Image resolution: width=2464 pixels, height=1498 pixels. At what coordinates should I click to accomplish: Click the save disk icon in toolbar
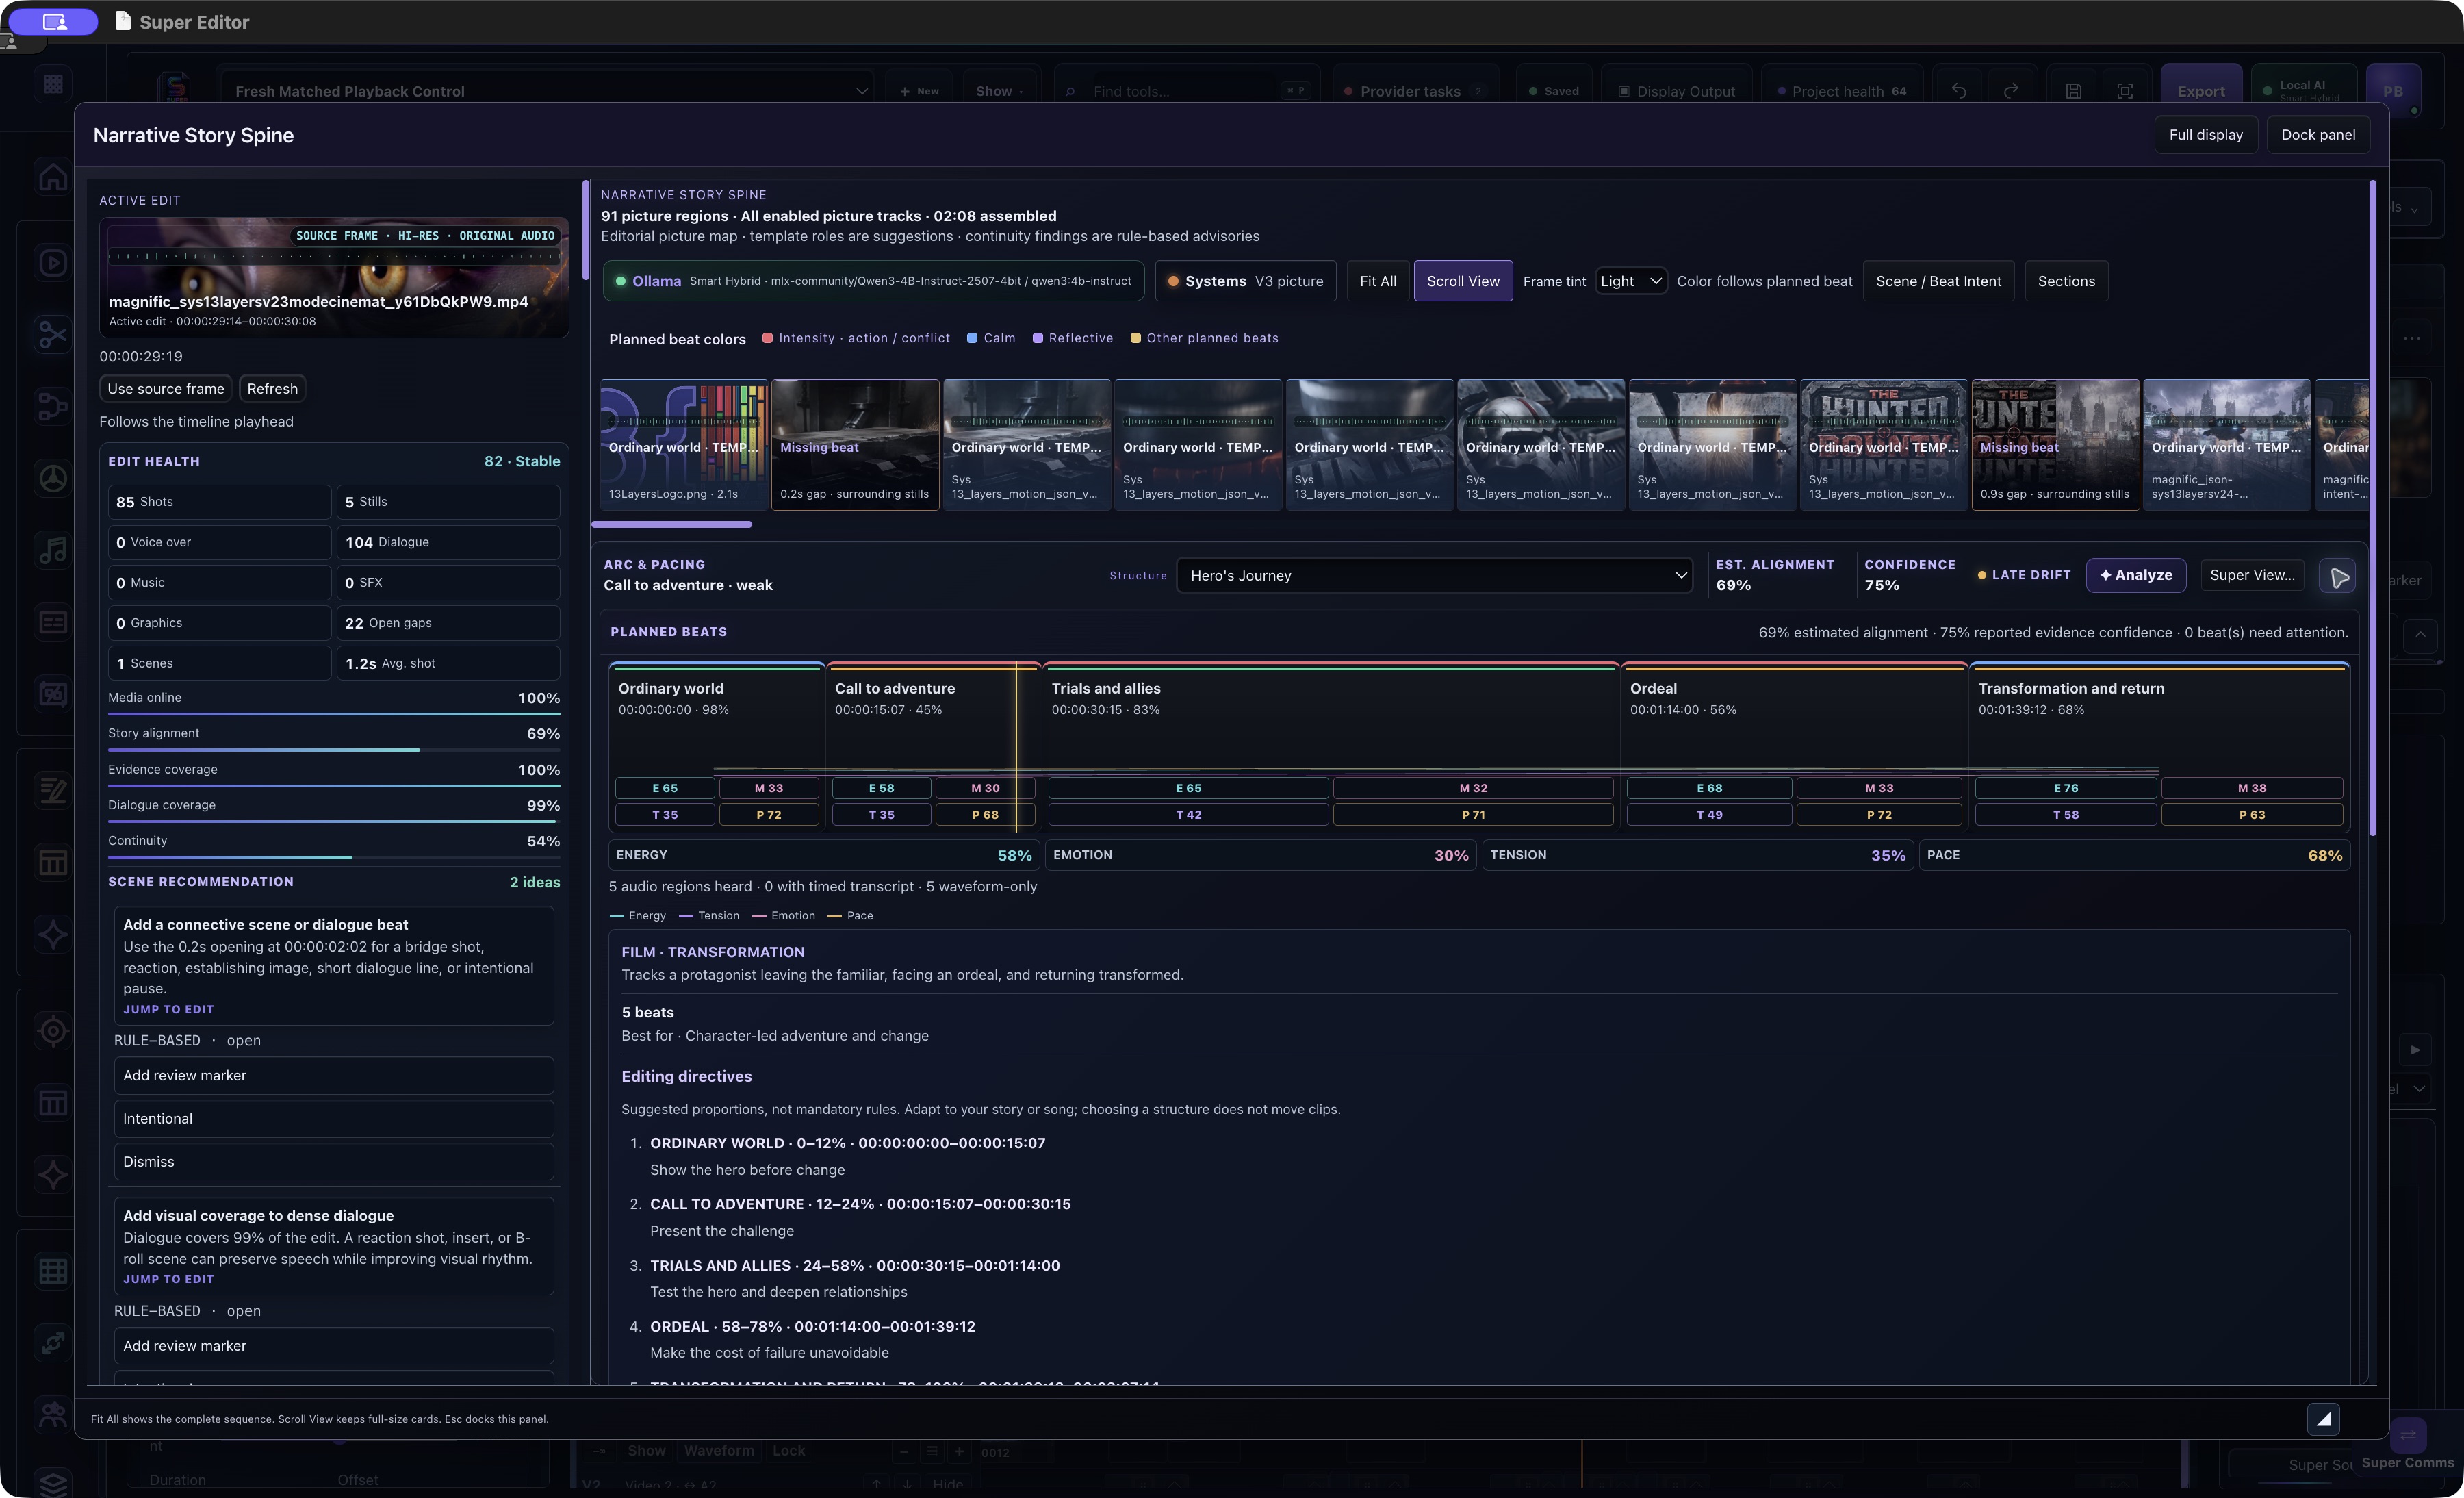click(2073, 91)
